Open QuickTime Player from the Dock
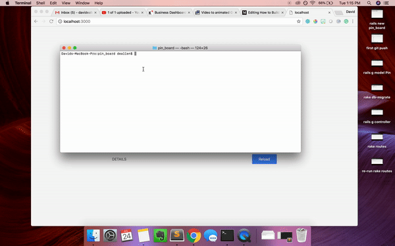 click(244, 236)
